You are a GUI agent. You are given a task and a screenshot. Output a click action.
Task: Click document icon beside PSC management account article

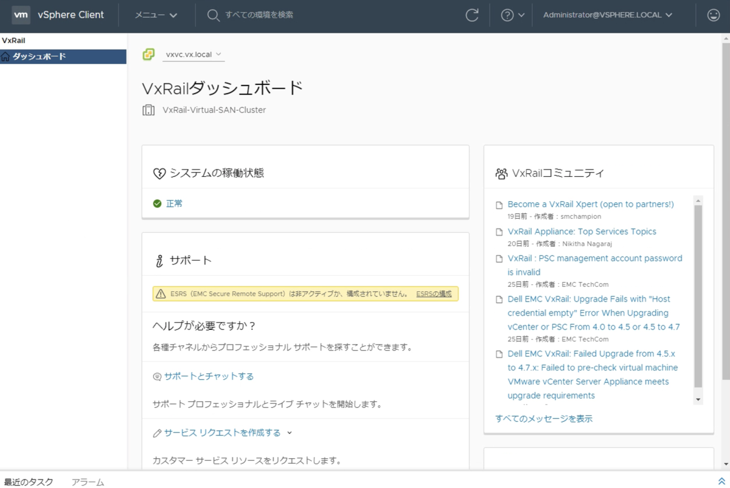click(499, 259)
